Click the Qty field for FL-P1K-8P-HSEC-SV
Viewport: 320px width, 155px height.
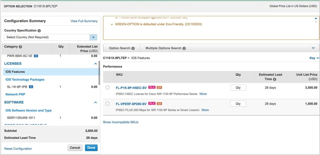238,88
